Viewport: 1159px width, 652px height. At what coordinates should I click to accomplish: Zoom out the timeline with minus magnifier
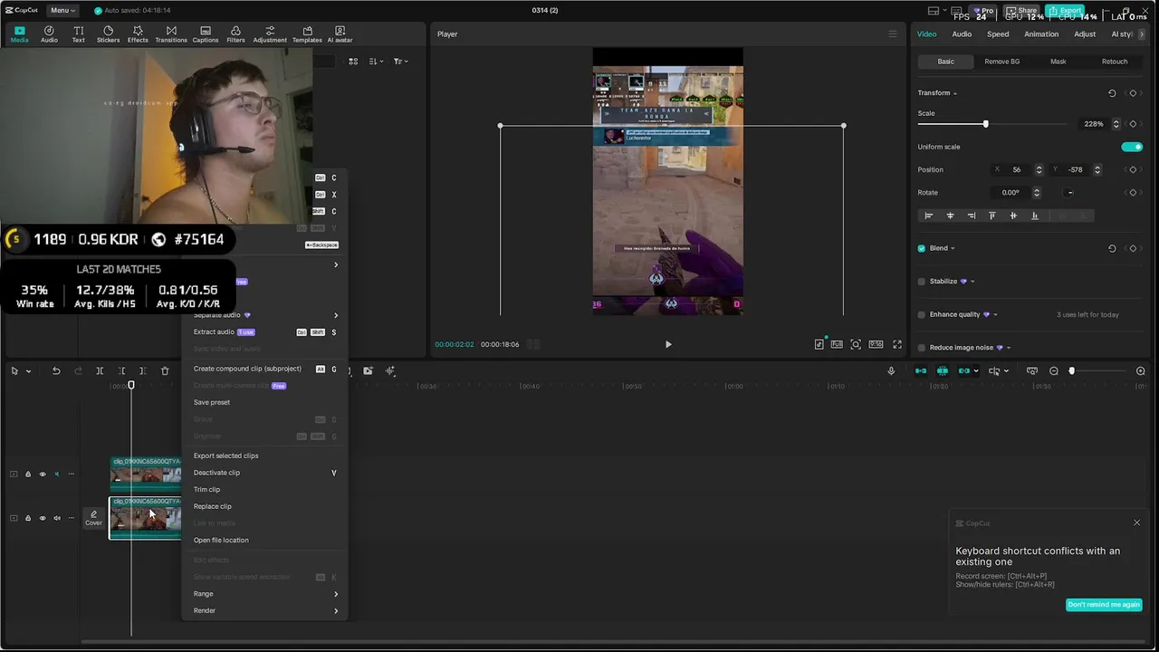click(1054, 370)
